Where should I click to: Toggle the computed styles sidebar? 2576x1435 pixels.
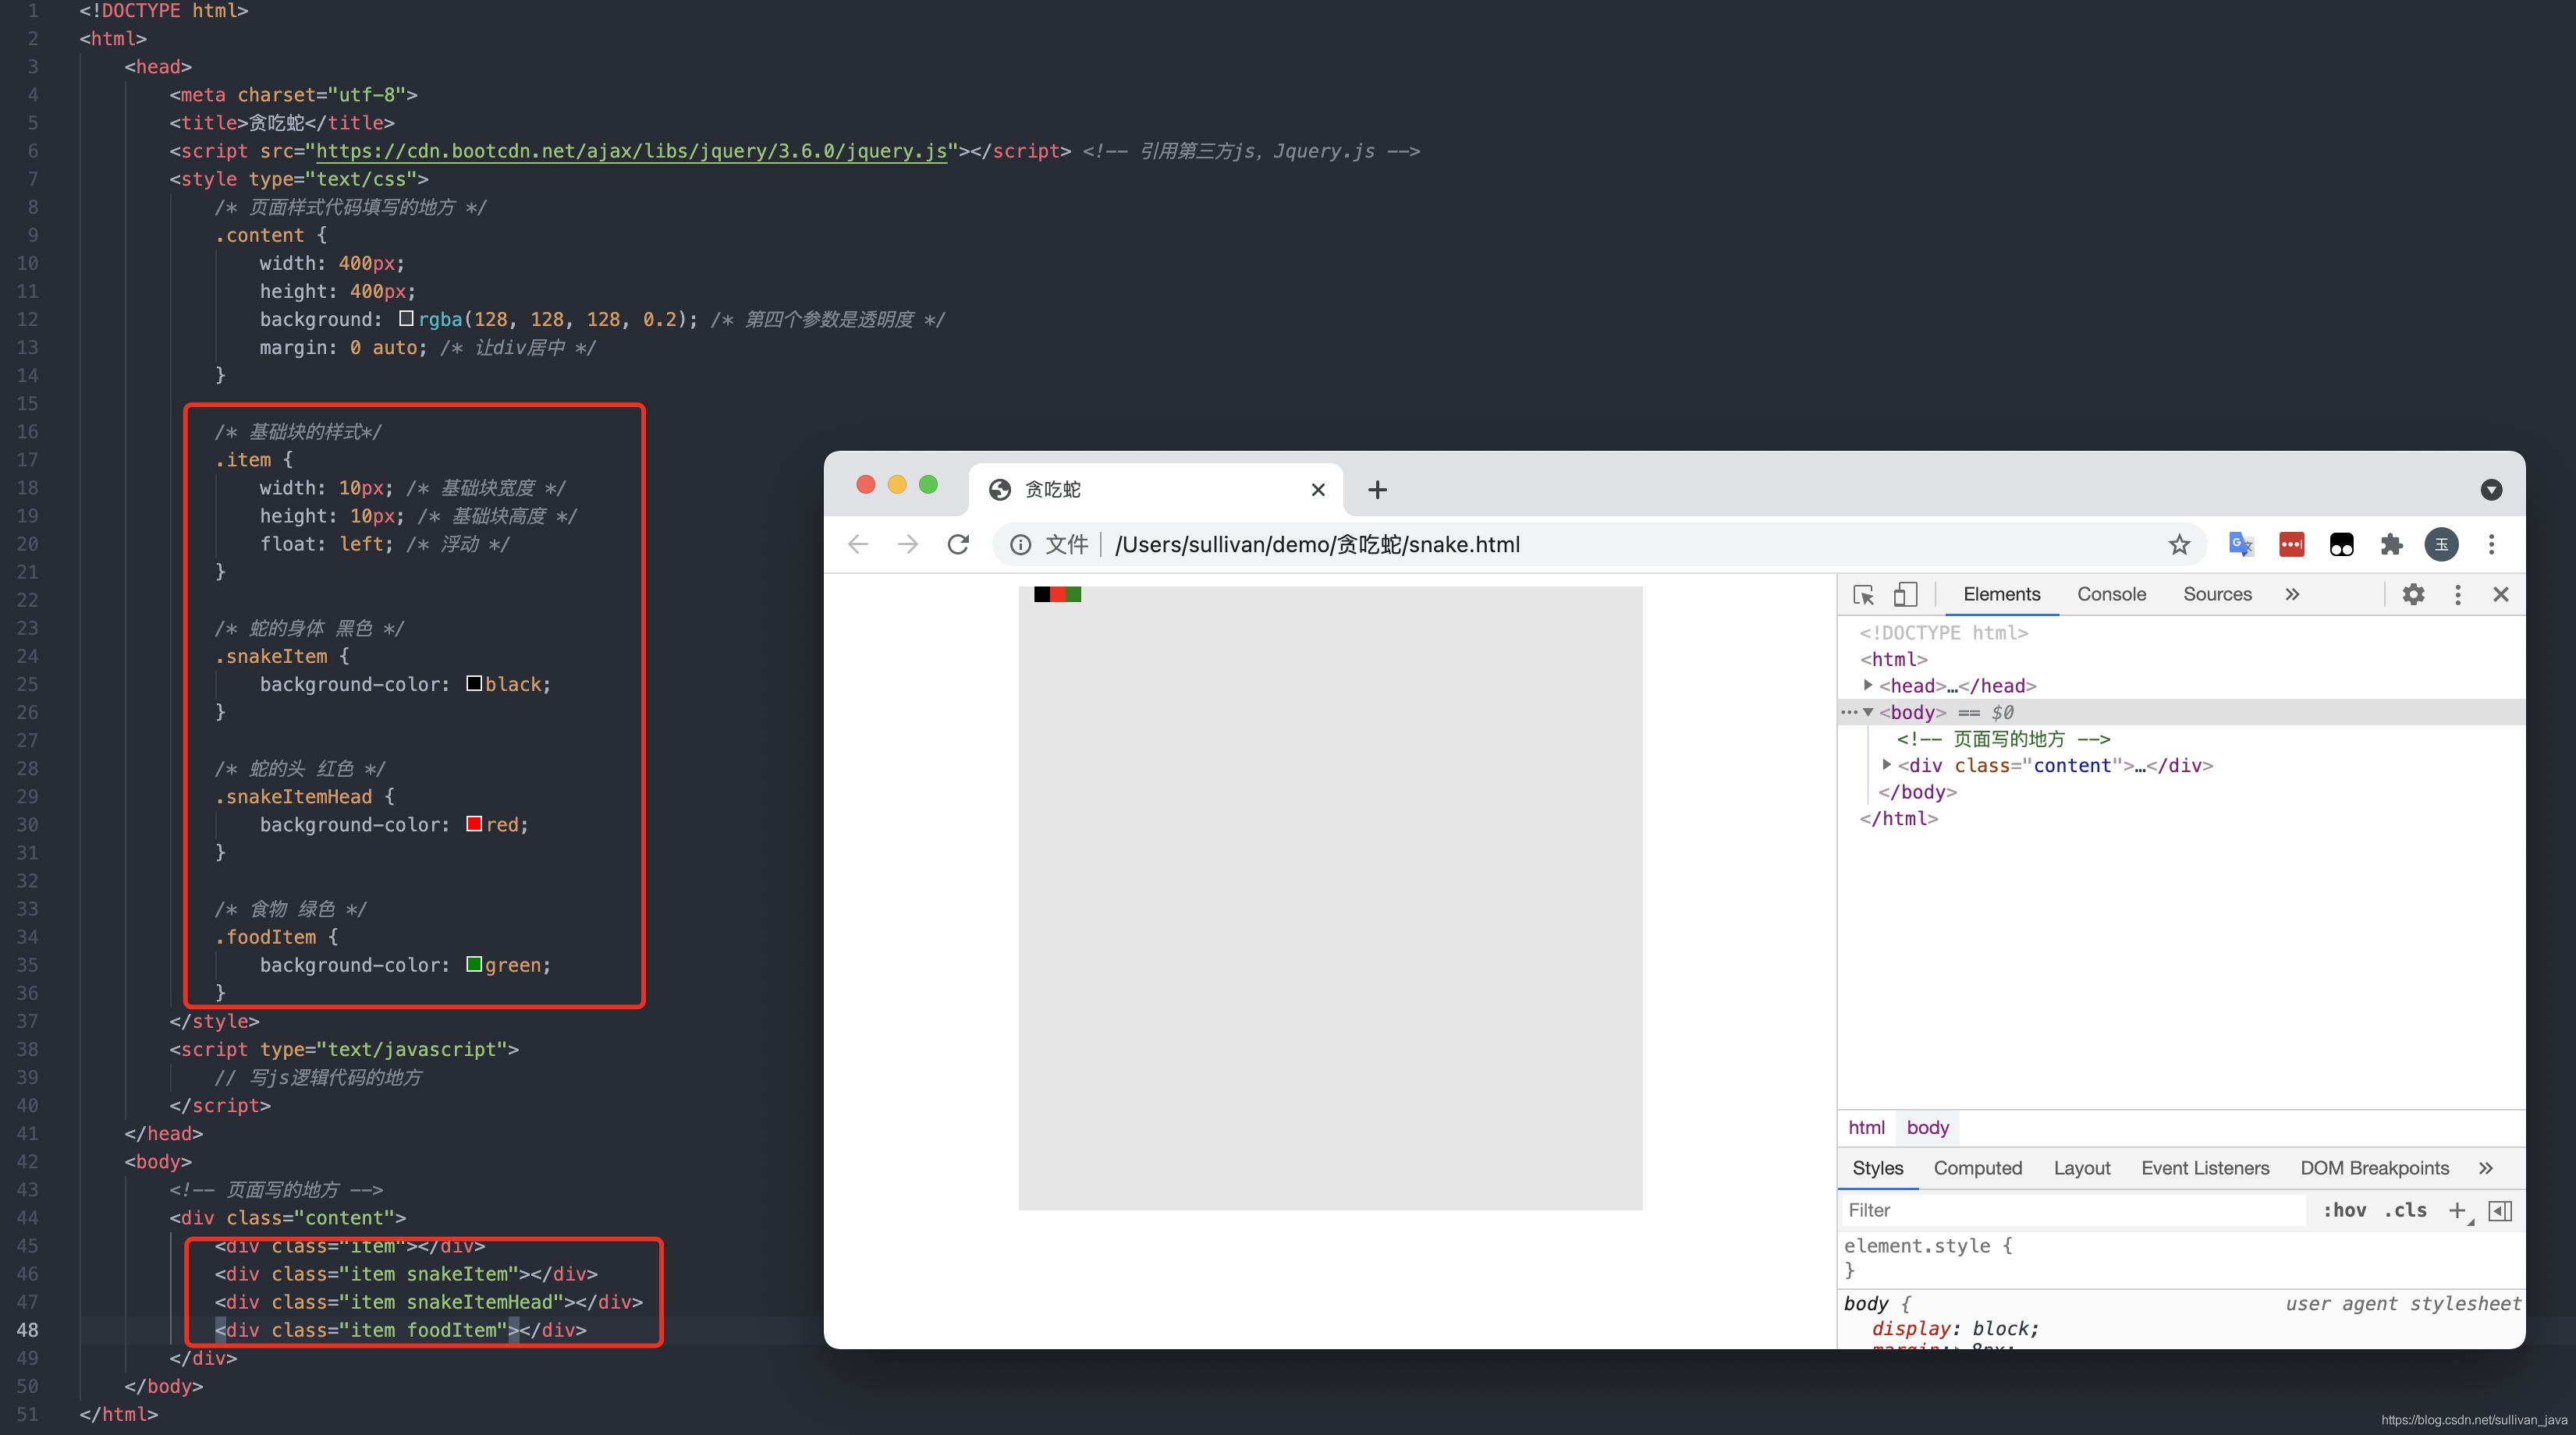[x=2500, y=1210]
